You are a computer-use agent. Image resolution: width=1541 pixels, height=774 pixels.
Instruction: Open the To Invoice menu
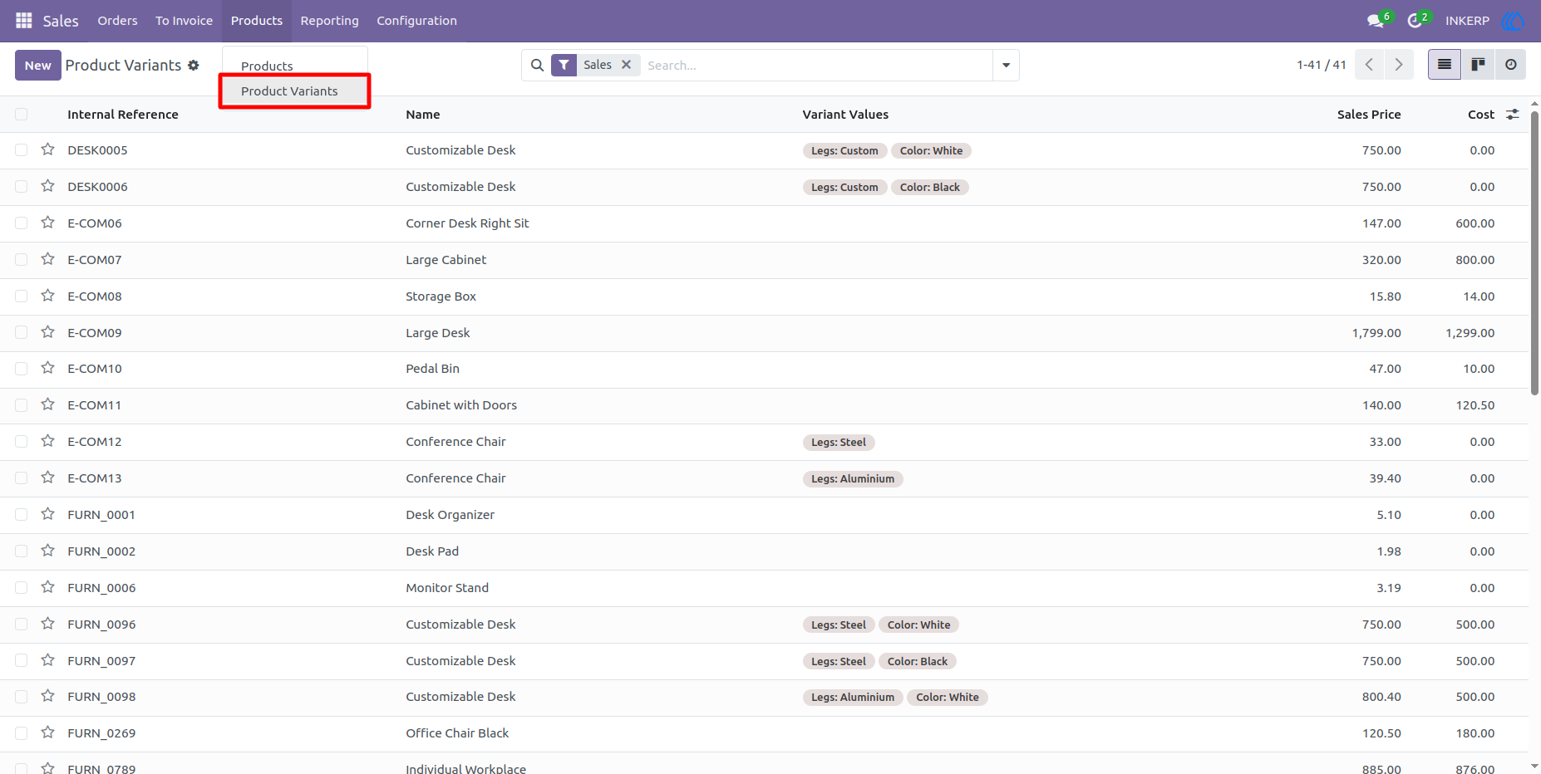(x=184, y=21)
